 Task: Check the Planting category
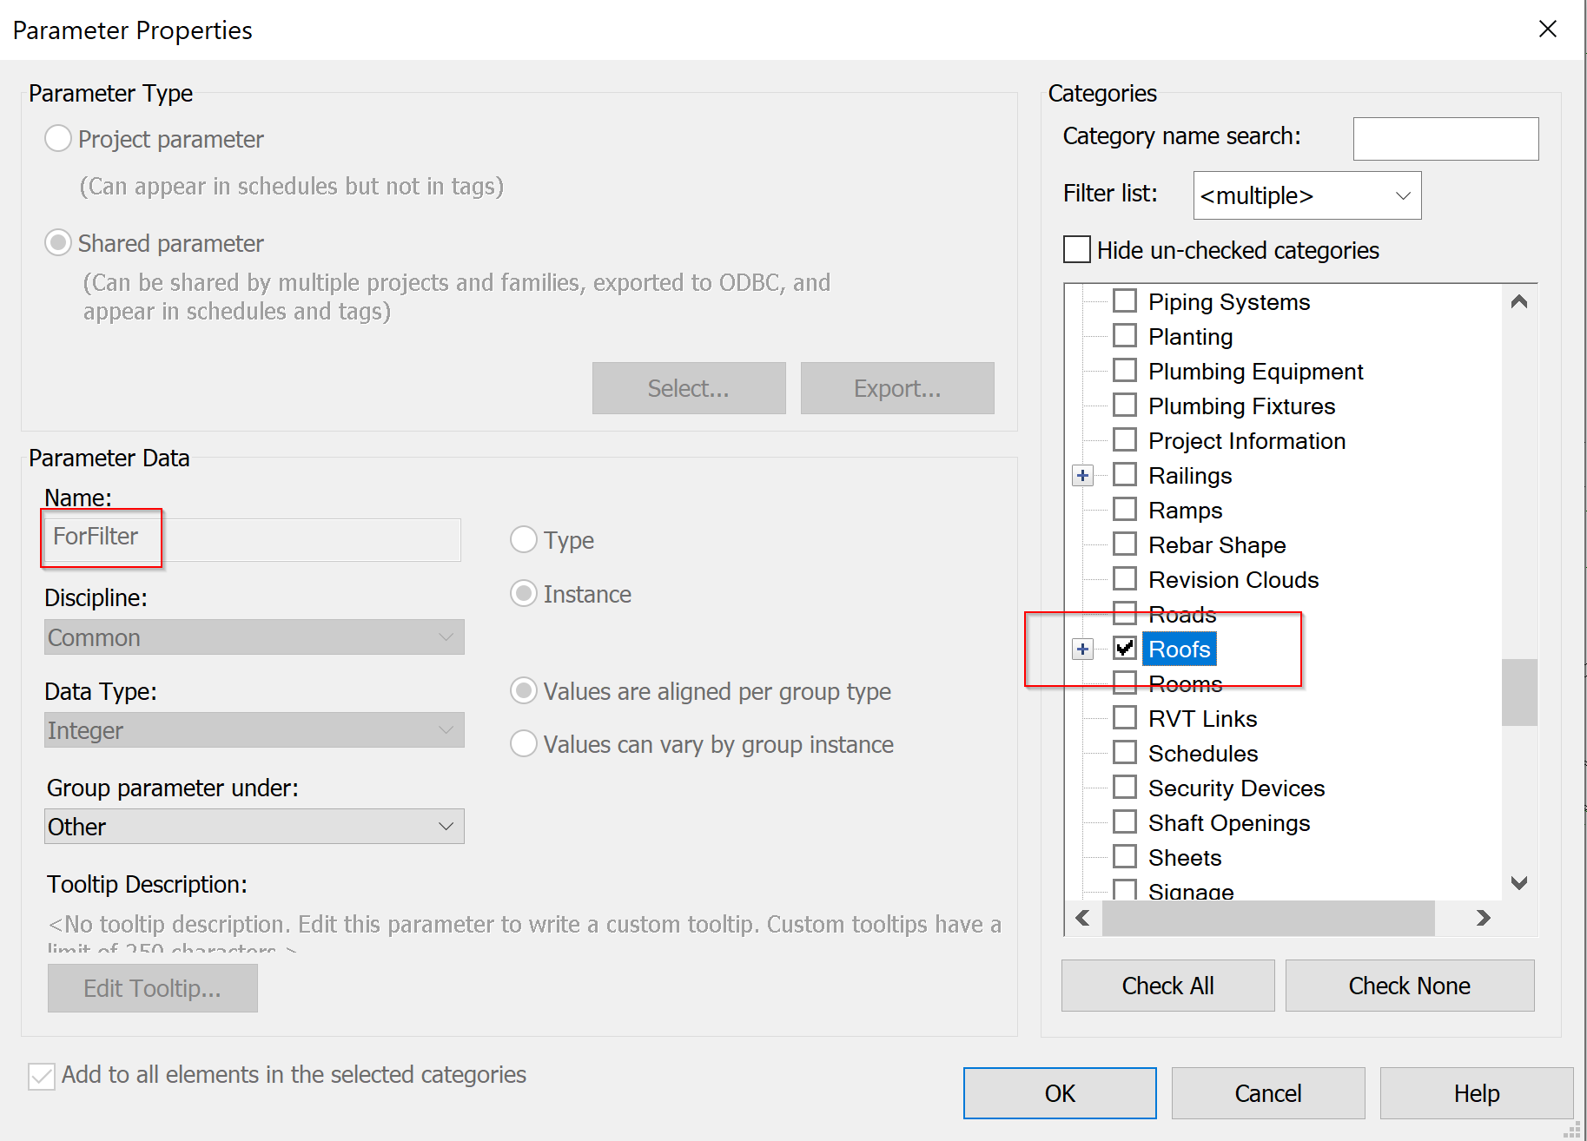point(1125,335)
